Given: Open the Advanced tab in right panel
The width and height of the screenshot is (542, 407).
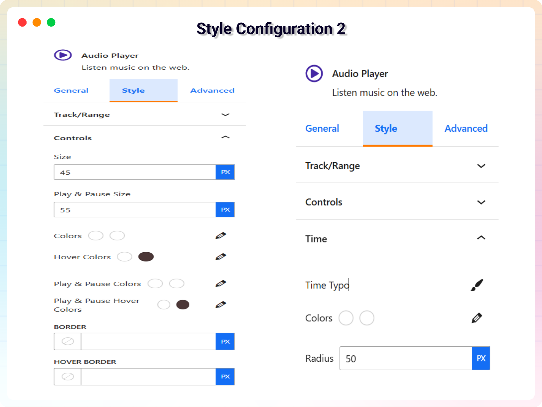Looking at the screenshot, I should 466,128.
